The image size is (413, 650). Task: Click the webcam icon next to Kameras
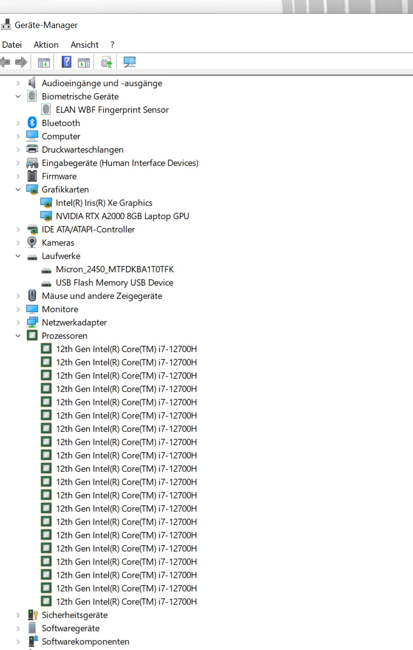(x=32, y=243)
